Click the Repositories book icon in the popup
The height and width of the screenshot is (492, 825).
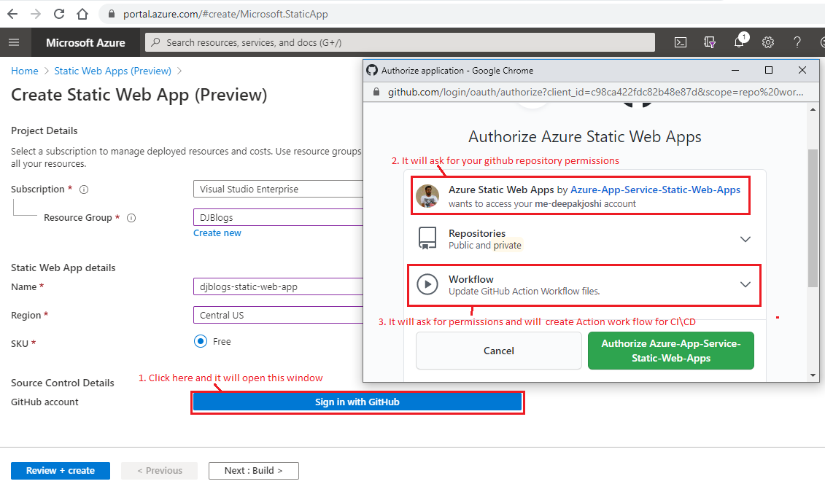click(427, 238)
